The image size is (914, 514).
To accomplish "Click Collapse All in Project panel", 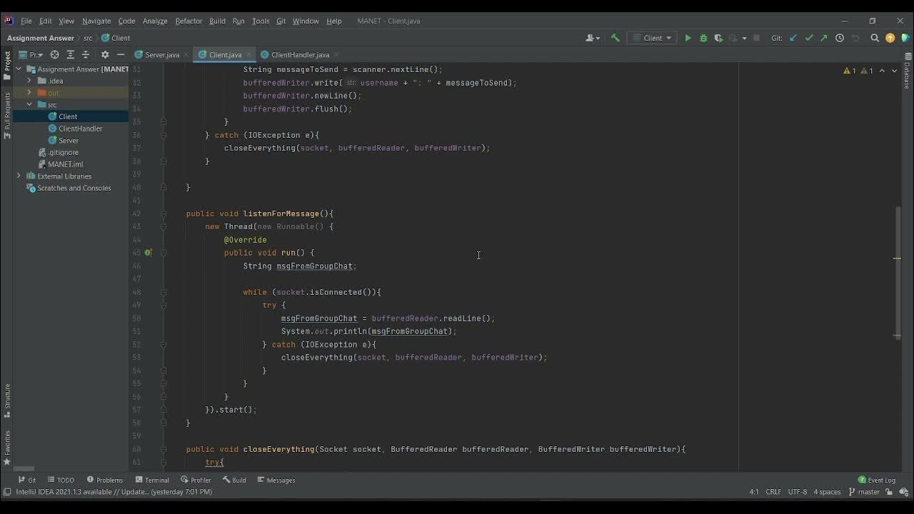I will click(86, 54).
